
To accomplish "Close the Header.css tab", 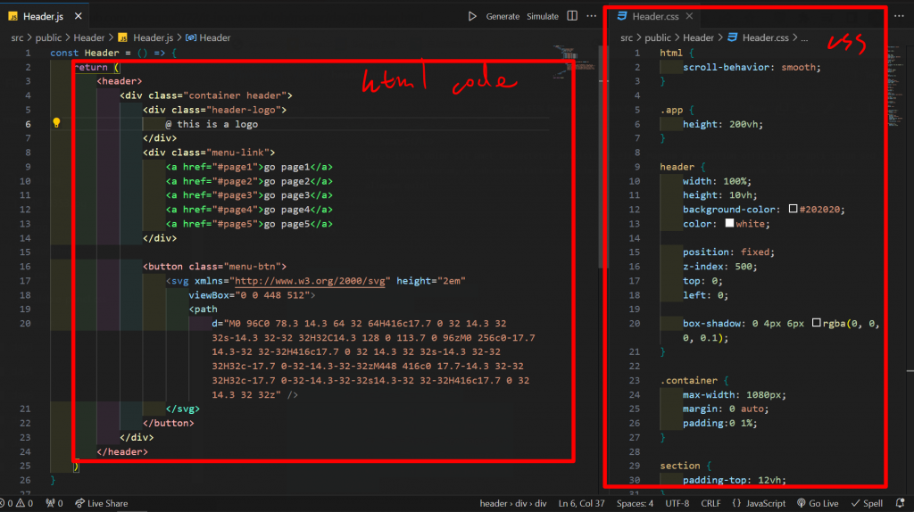I will point(690,16).
